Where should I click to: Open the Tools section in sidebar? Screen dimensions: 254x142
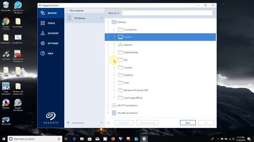point(51,23)
